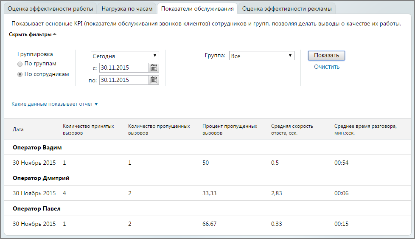Expand Какие данные показывает отчет
The image size is (415, 239).
coord(54,104)
